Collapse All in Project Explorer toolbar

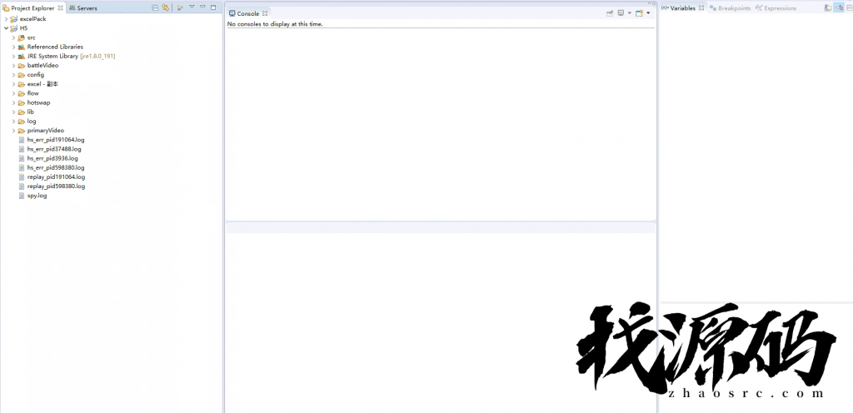(x=155, y=7)
